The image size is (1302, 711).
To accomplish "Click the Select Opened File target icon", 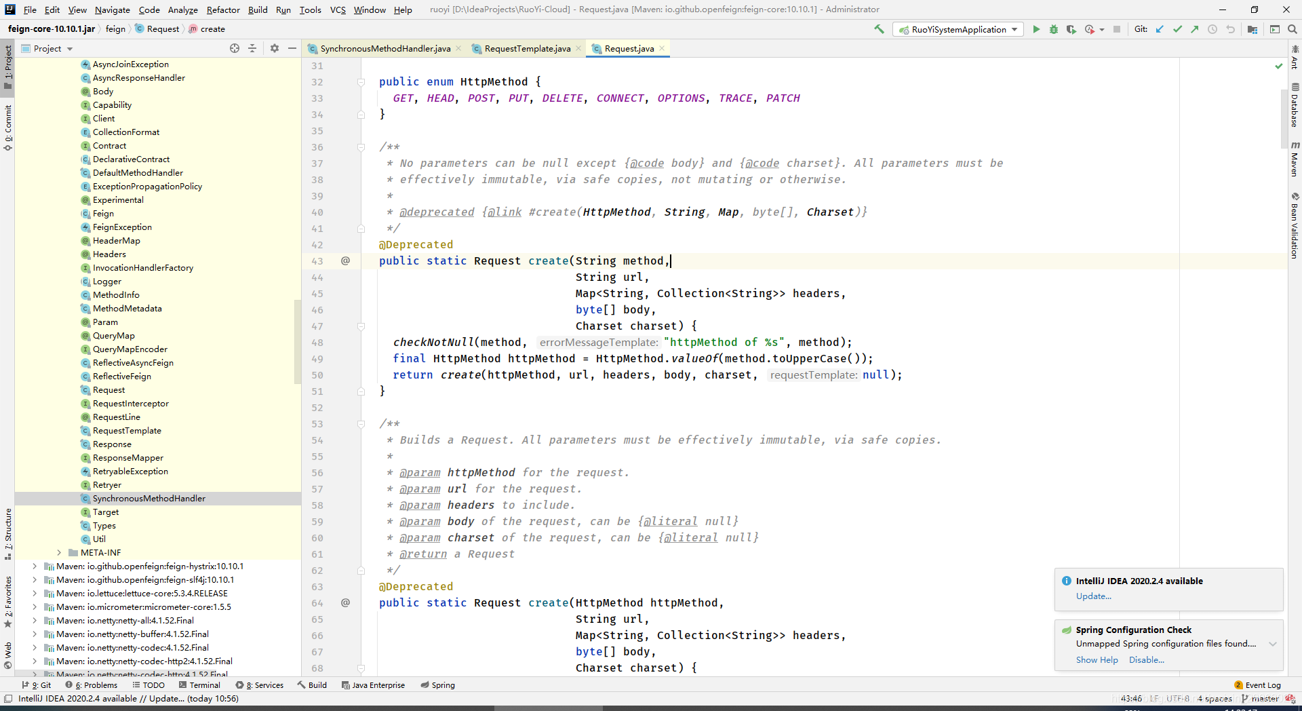I will click(x=235, y=48).
